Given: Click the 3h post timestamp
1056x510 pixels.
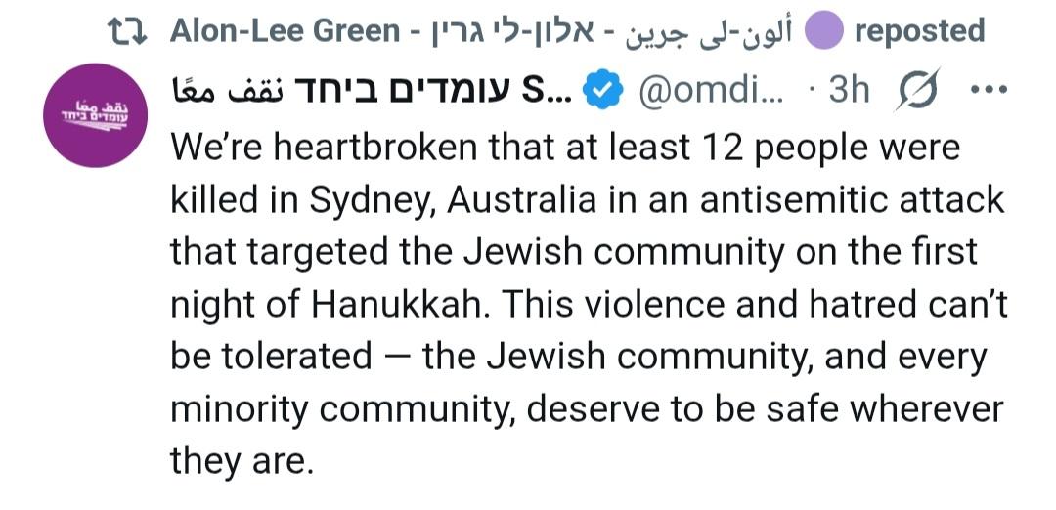Looking at the screenshot, I should pos(847,91).
